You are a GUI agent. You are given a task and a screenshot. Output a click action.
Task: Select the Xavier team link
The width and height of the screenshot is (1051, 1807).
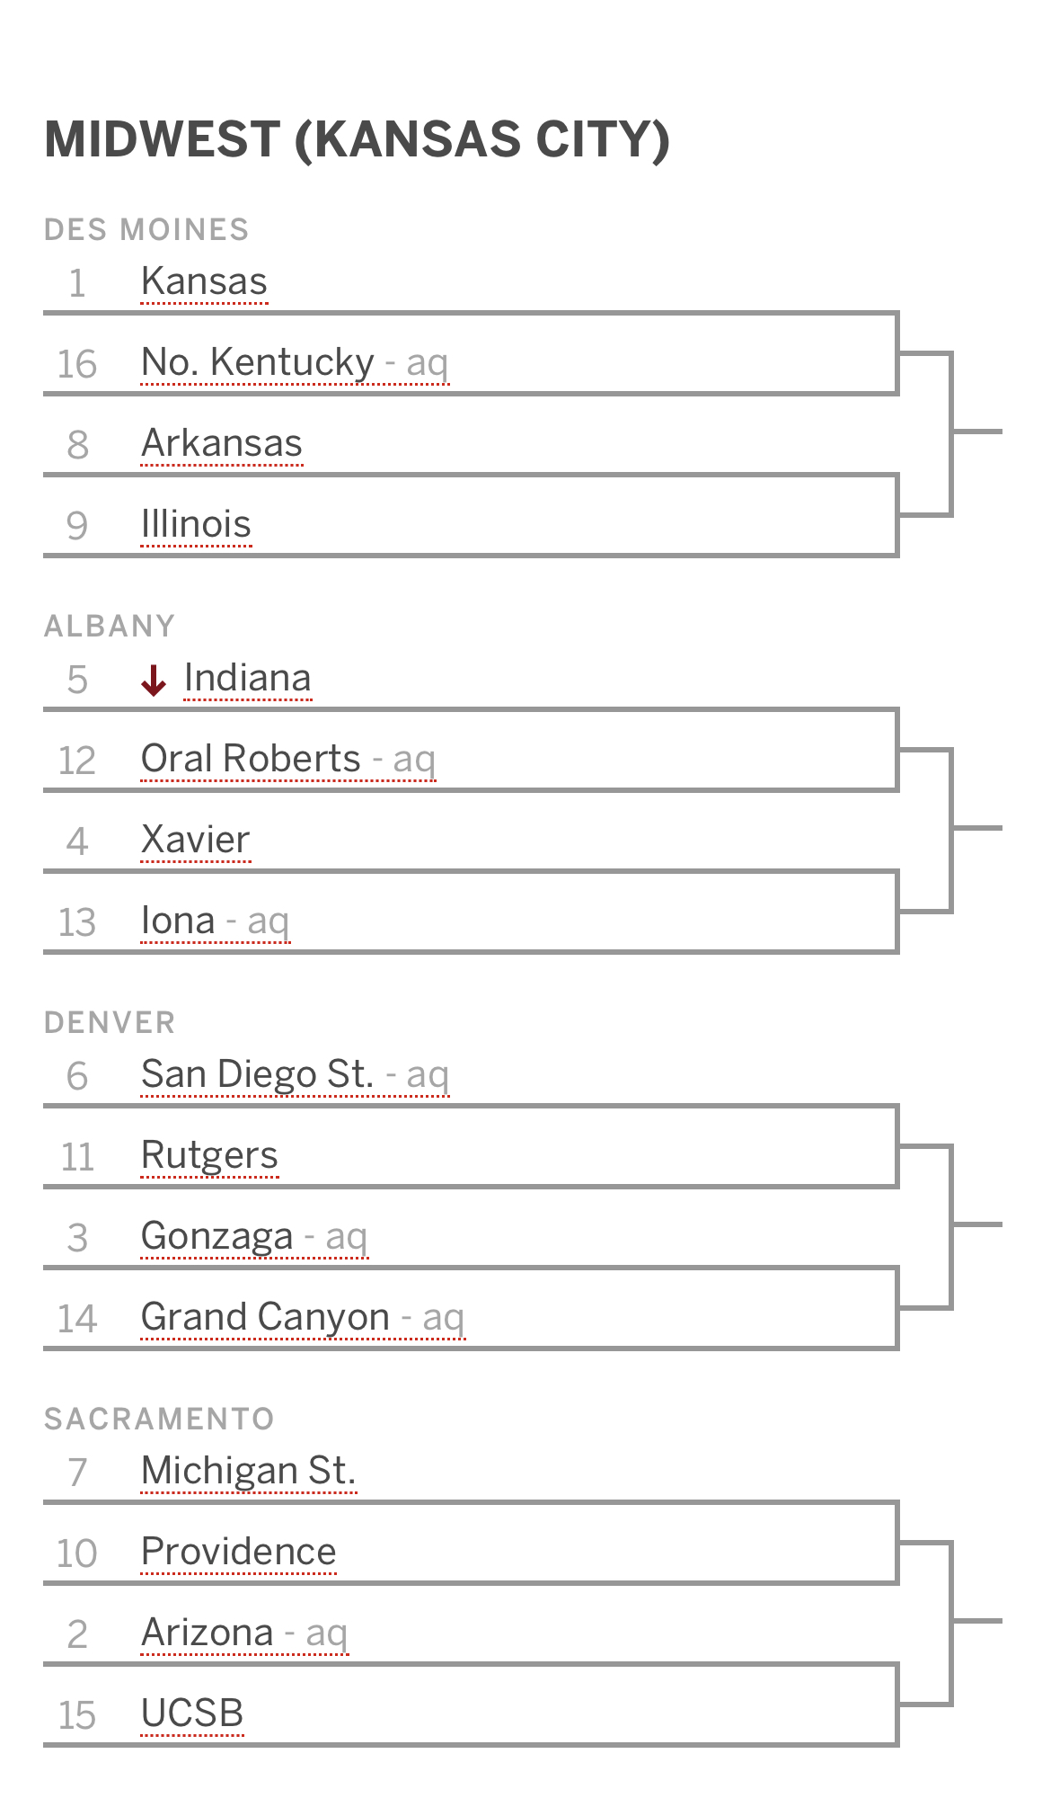click(x=195, y=841)
